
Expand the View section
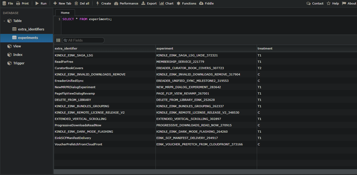(x=17, y=46)
